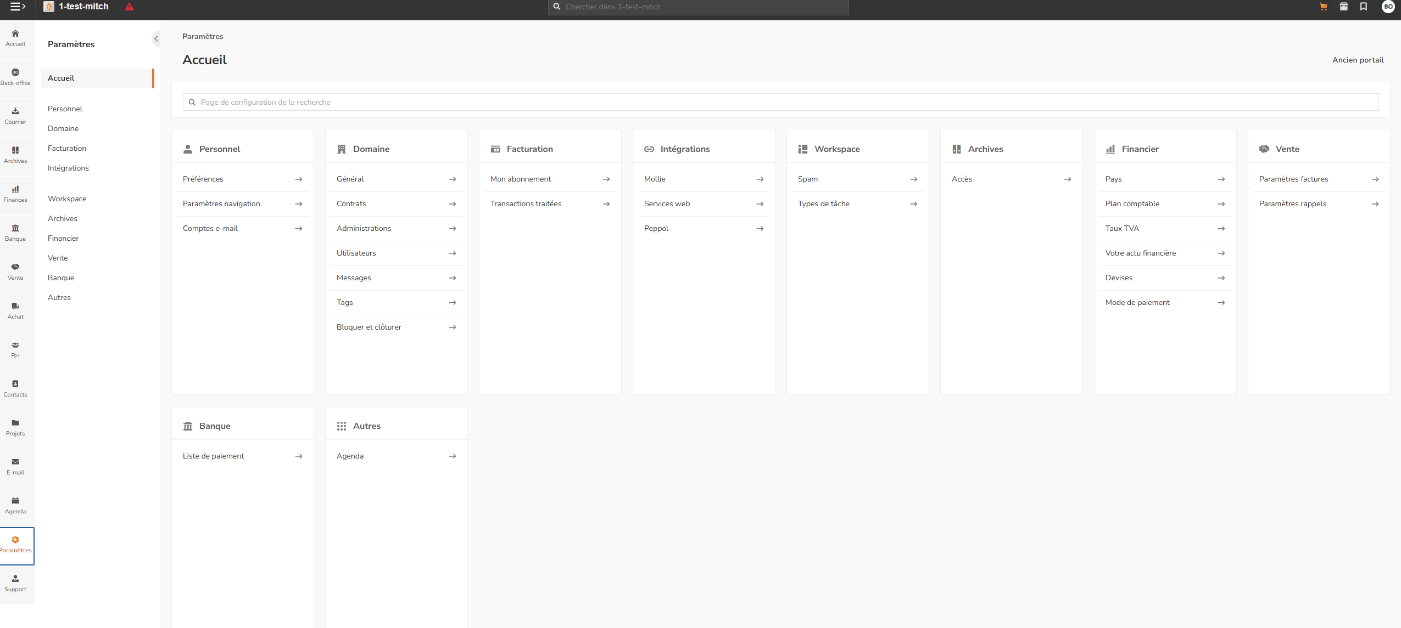Select Autres in Paramètres menu

pyautogui.click(x=59, y=297)
